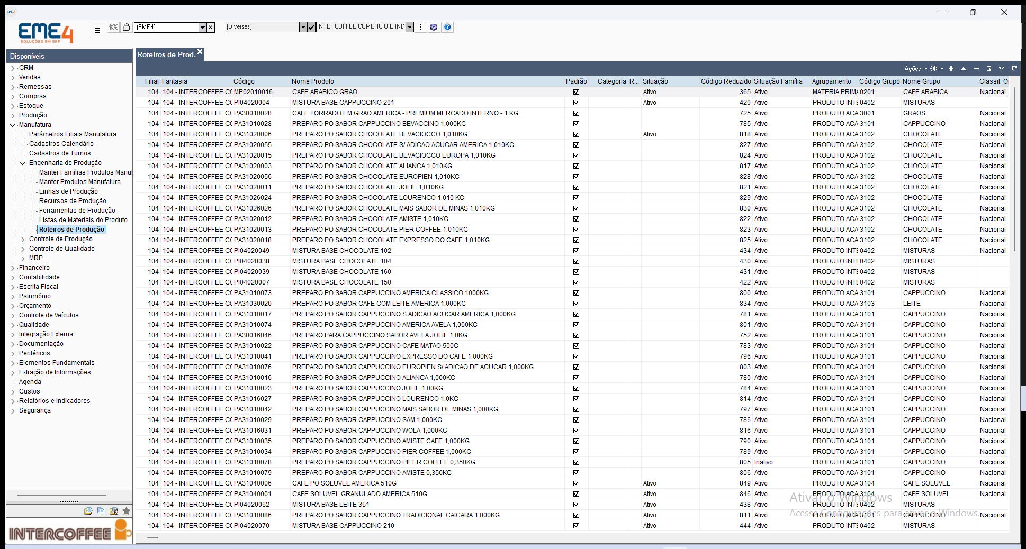1026x549 pixels.
Task: Click the up arrow triangle in the grid toolbar
Action: (964, 68)
